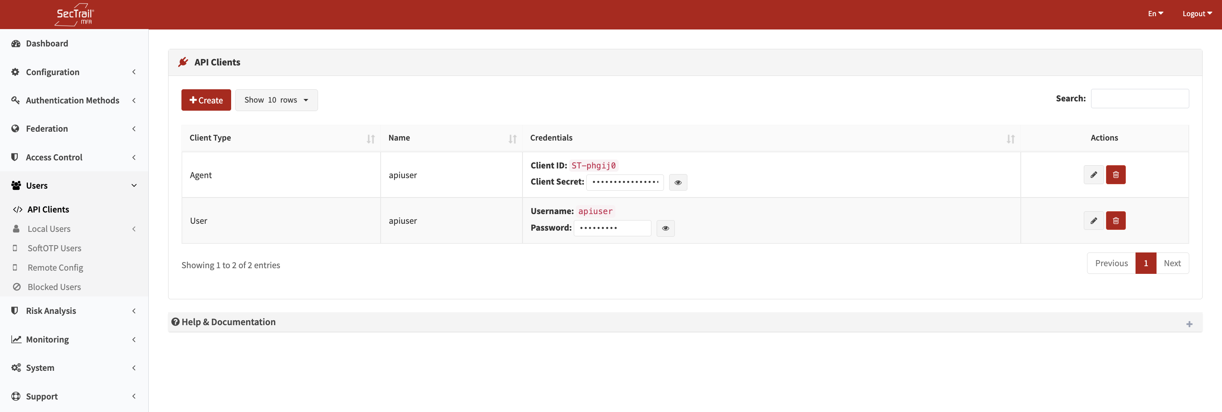The width and height of the screenshot is (1222, 412).
Task: Edit the User client using pencil icon
Action: point(1093,221)
